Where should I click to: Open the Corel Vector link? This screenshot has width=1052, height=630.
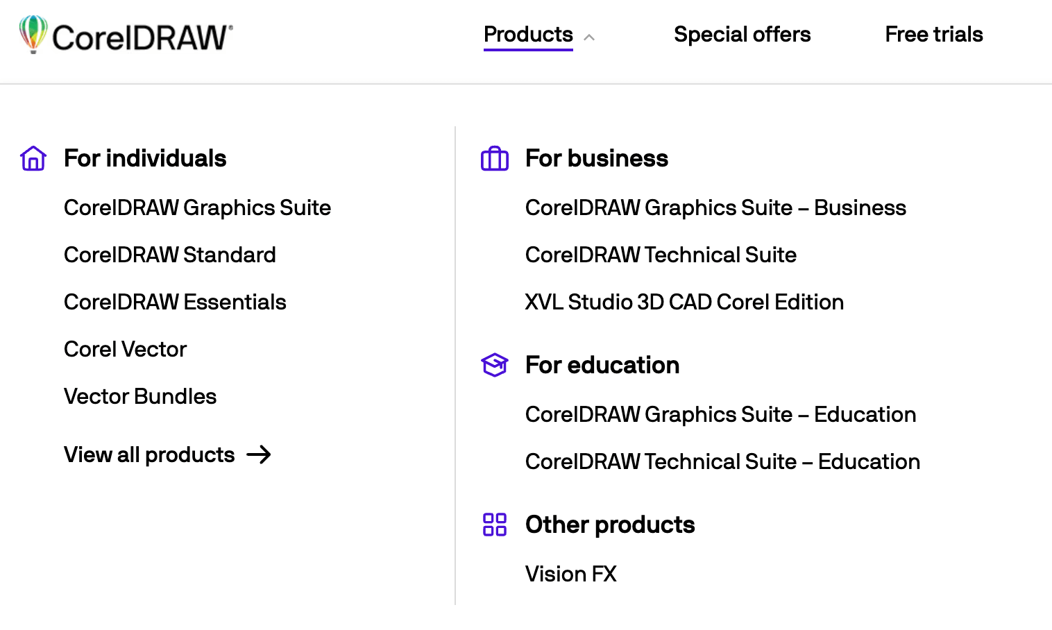125,349
